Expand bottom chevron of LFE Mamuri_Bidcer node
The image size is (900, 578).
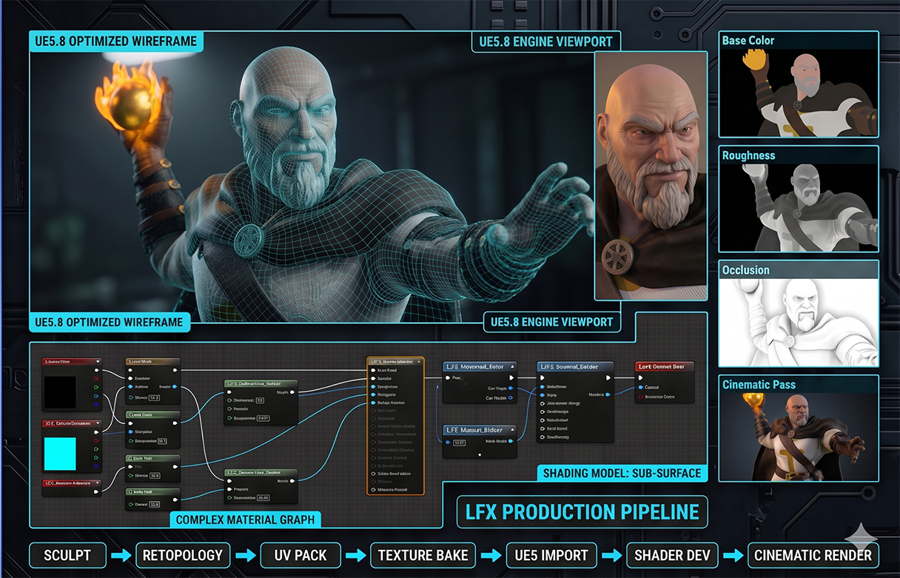point(480,455)
